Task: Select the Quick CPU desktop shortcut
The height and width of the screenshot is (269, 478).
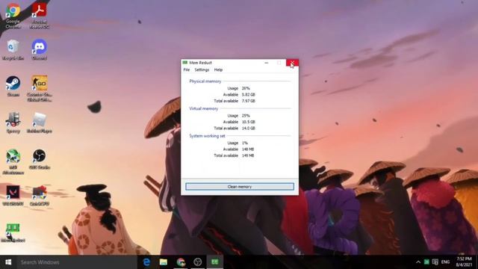Action: (x=40, y=196)
